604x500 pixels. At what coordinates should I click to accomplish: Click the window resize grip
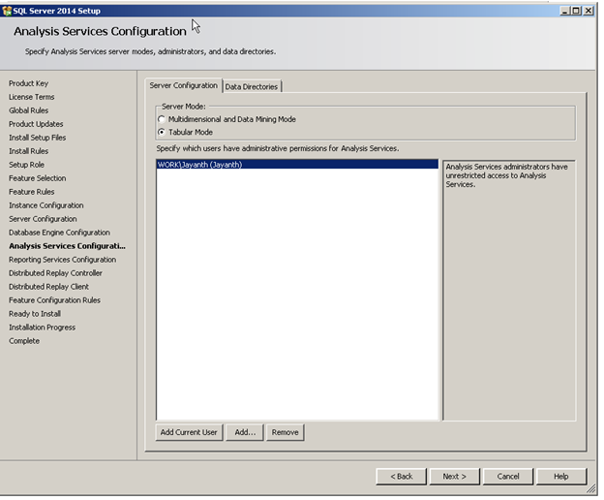(590, 488)
